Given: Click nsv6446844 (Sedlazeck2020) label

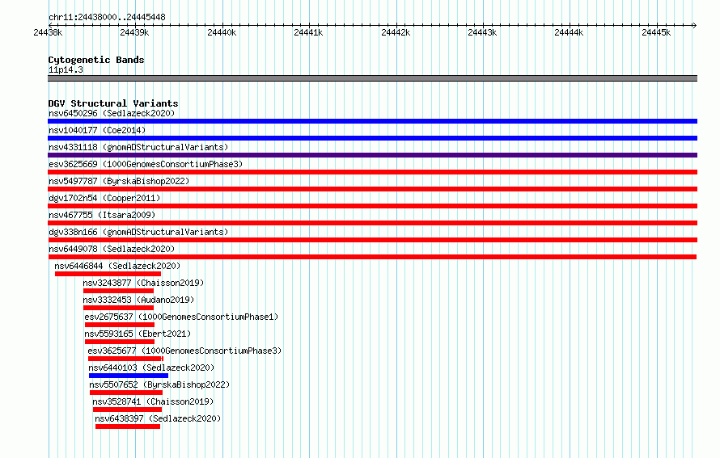Looking at the screenshot, I should point(117,266).
